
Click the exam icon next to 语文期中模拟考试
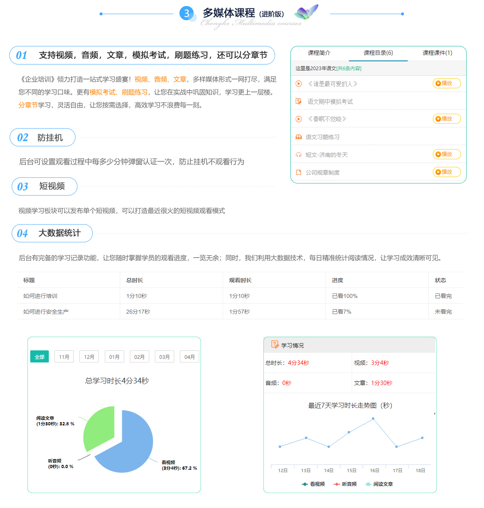click(298, 102)
